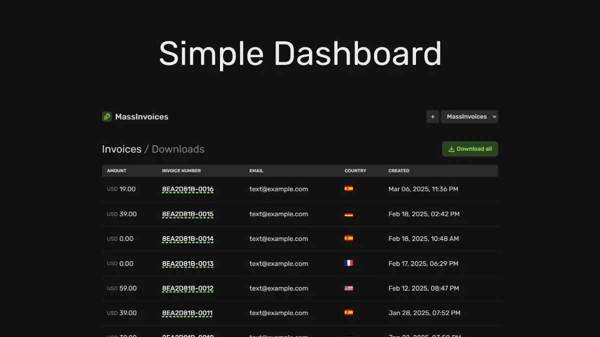600x337 pixels.
Task: Click the Amount column header
Action: click(116, 171)
